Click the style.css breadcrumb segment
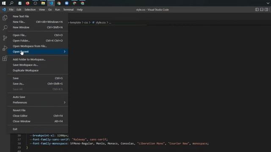Viewport: 271px width, 152px height. [101, 22]
